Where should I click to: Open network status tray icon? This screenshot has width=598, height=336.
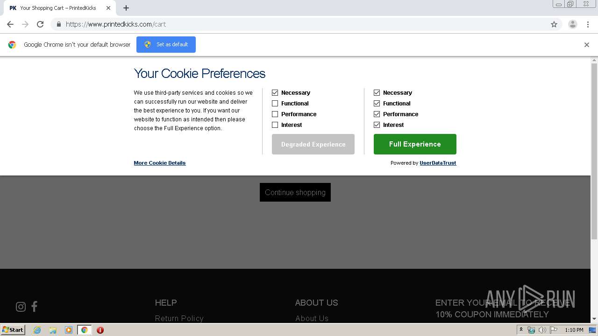coord(531,330)
